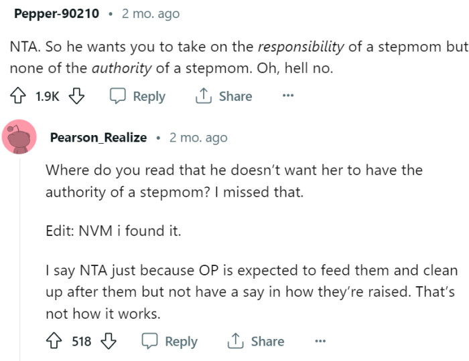The width and height of the screenshot is (469, 361).
Task: Upvote Pepper-90210's comment
Action: coord(18,96)
